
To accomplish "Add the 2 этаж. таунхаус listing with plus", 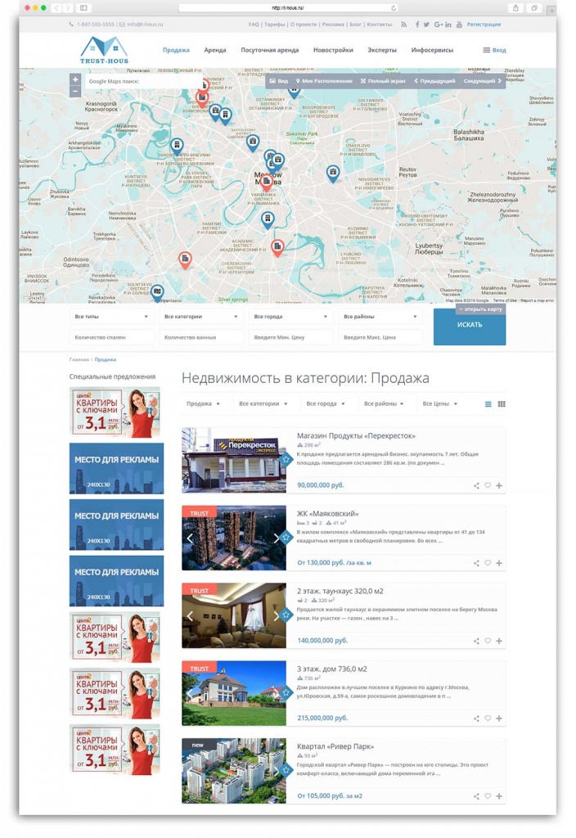I will [x=499, y=641].
